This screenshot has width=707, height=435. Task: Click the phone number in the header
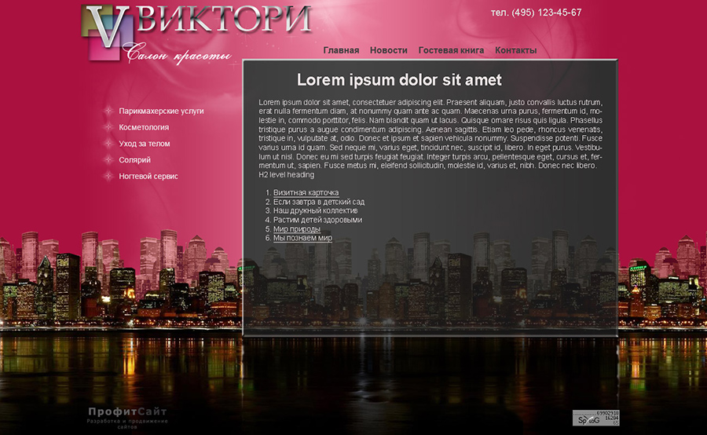pos(536,13)
